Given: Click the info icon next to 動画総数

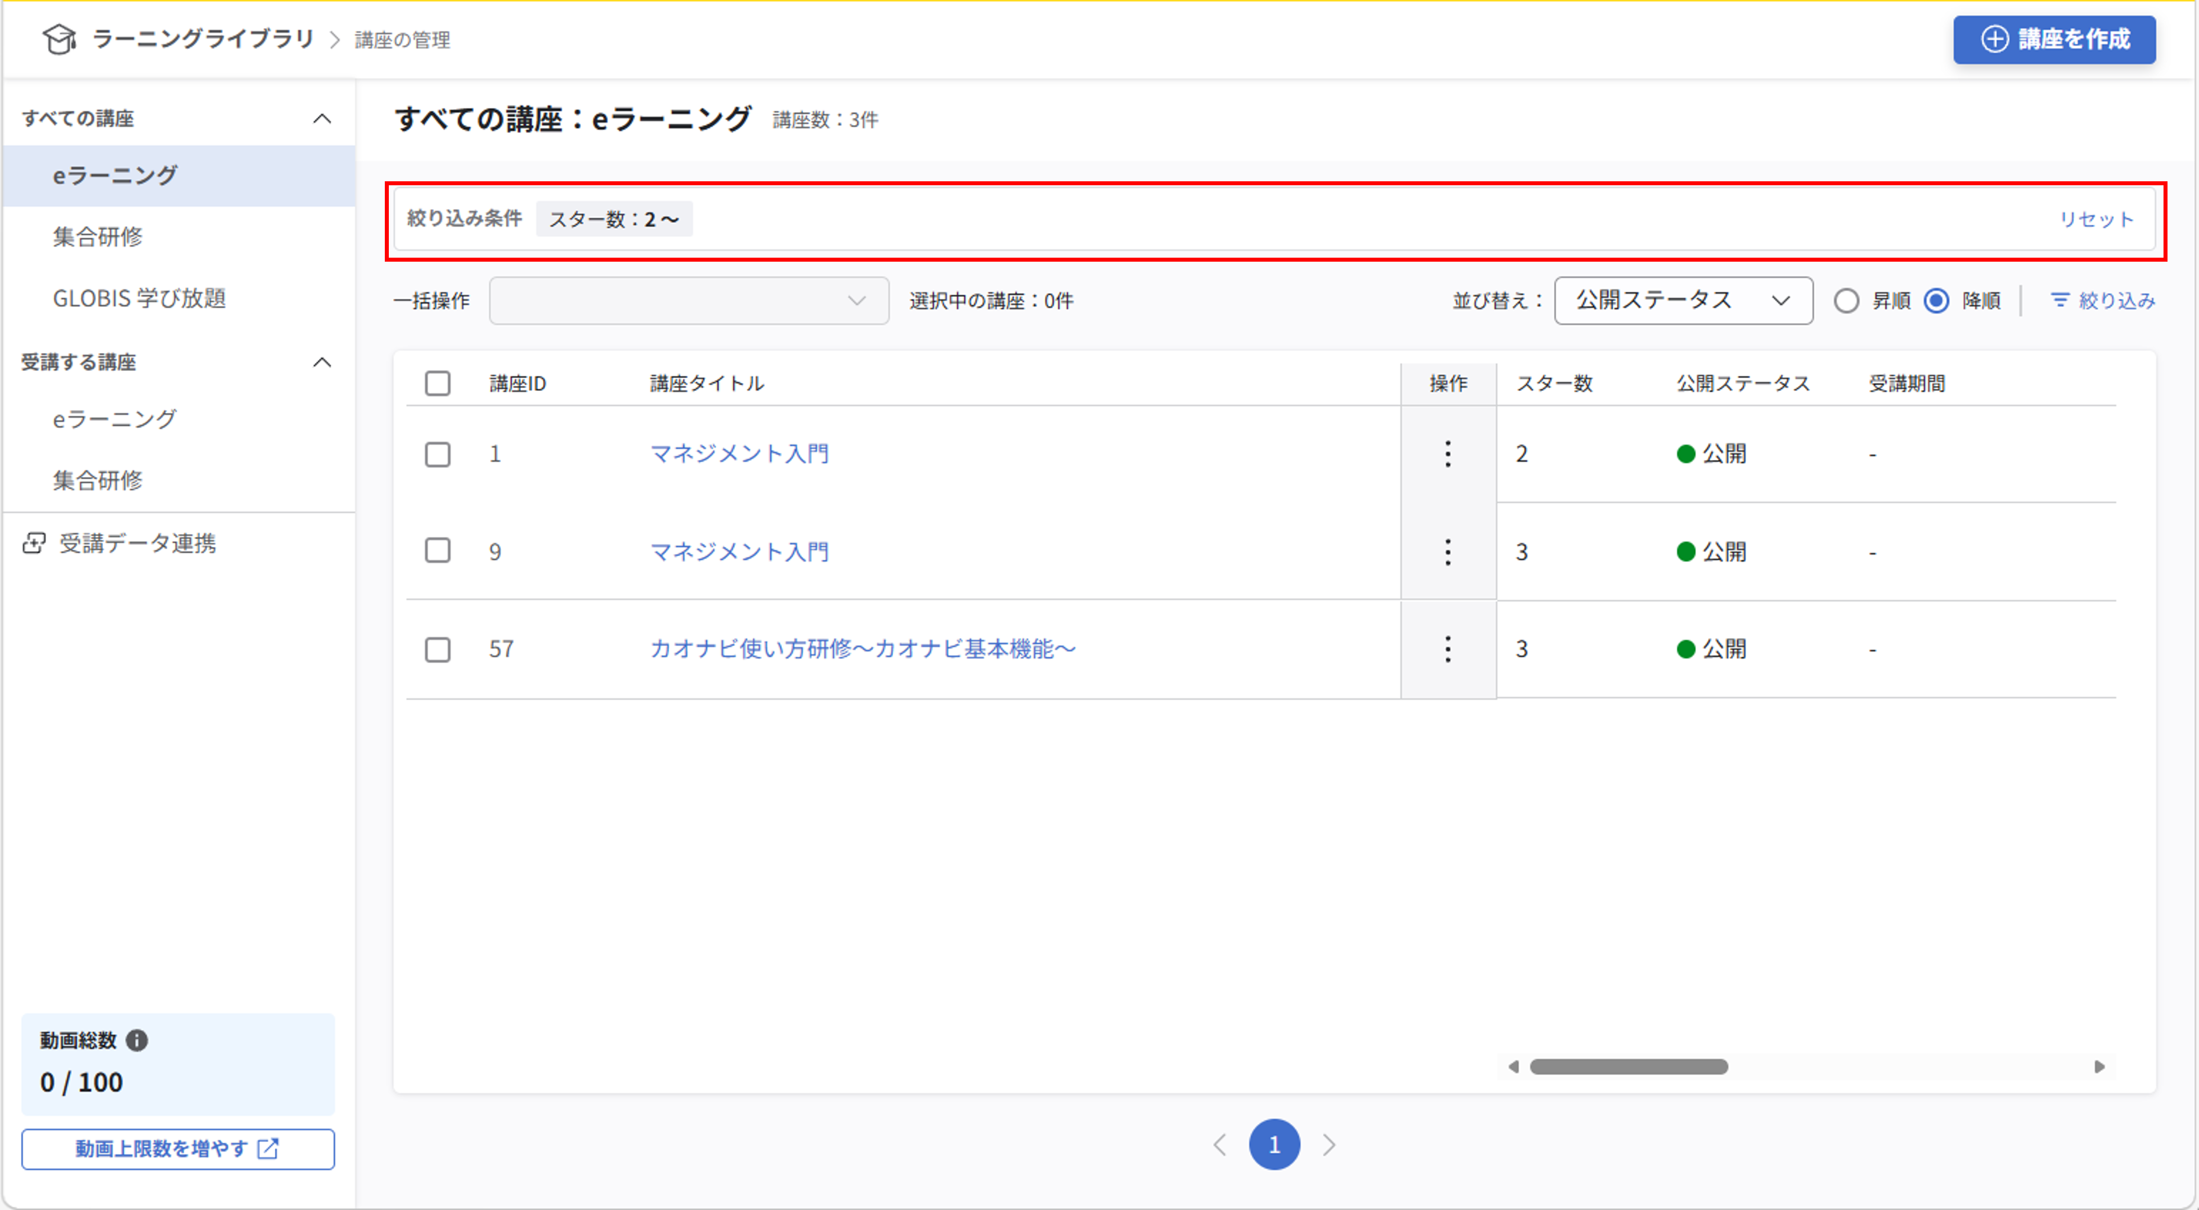Looking at the screenshot, I should [x=136, y=1039].
